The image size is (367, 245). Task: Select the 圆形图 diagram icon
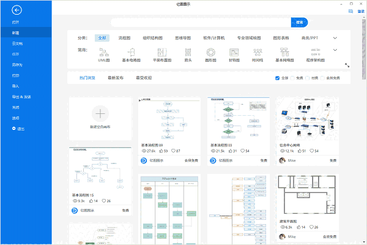tap(210, 52)
